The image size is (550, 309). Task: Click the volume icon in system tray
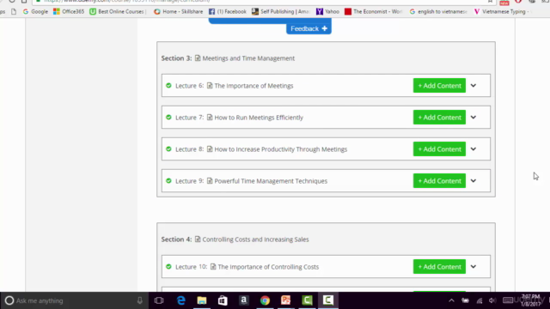(x=492, y=300)
